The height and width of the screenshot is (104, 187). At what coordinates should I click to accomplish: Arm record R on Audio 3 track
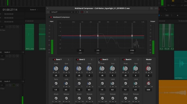10,85
